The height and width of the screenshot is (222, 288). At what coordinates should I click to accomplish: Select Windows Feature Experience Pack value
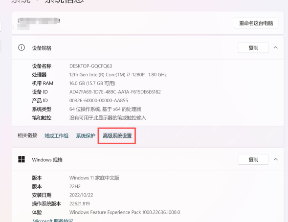125,212
